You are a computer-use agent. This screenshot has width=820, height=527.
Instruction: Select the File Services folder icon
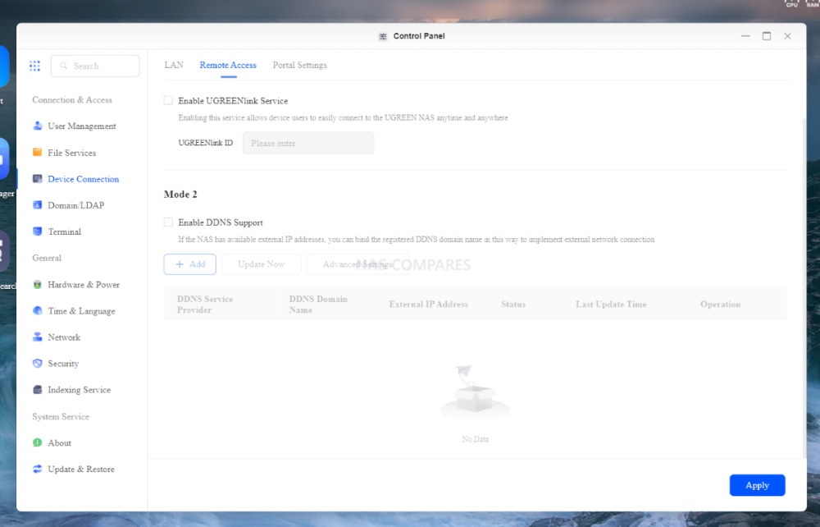tap(38, 153)
